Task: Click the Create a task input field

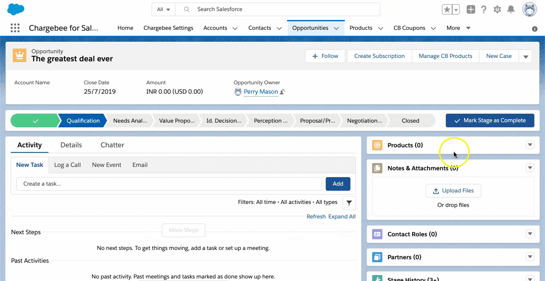Action: point(169,184)
